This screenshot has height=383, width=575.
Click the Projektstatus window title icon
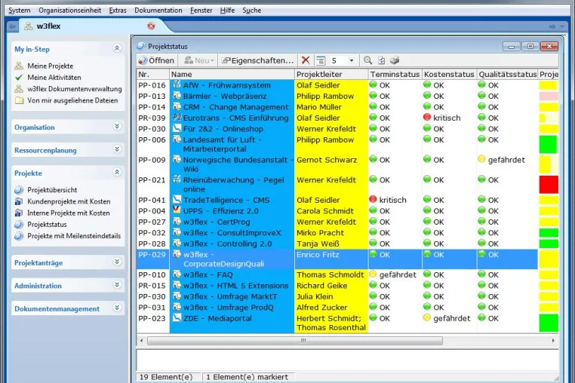[141, 46]
